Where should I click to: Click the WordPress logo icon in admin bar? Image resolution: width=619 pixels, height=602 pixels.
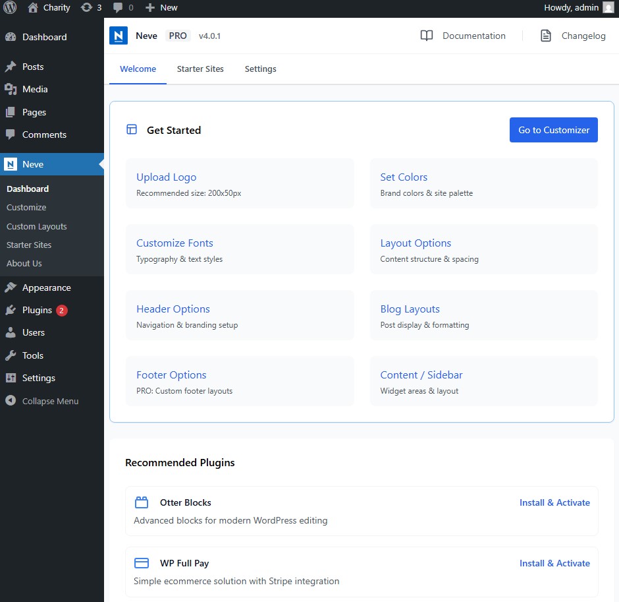[x=10, y=8]
